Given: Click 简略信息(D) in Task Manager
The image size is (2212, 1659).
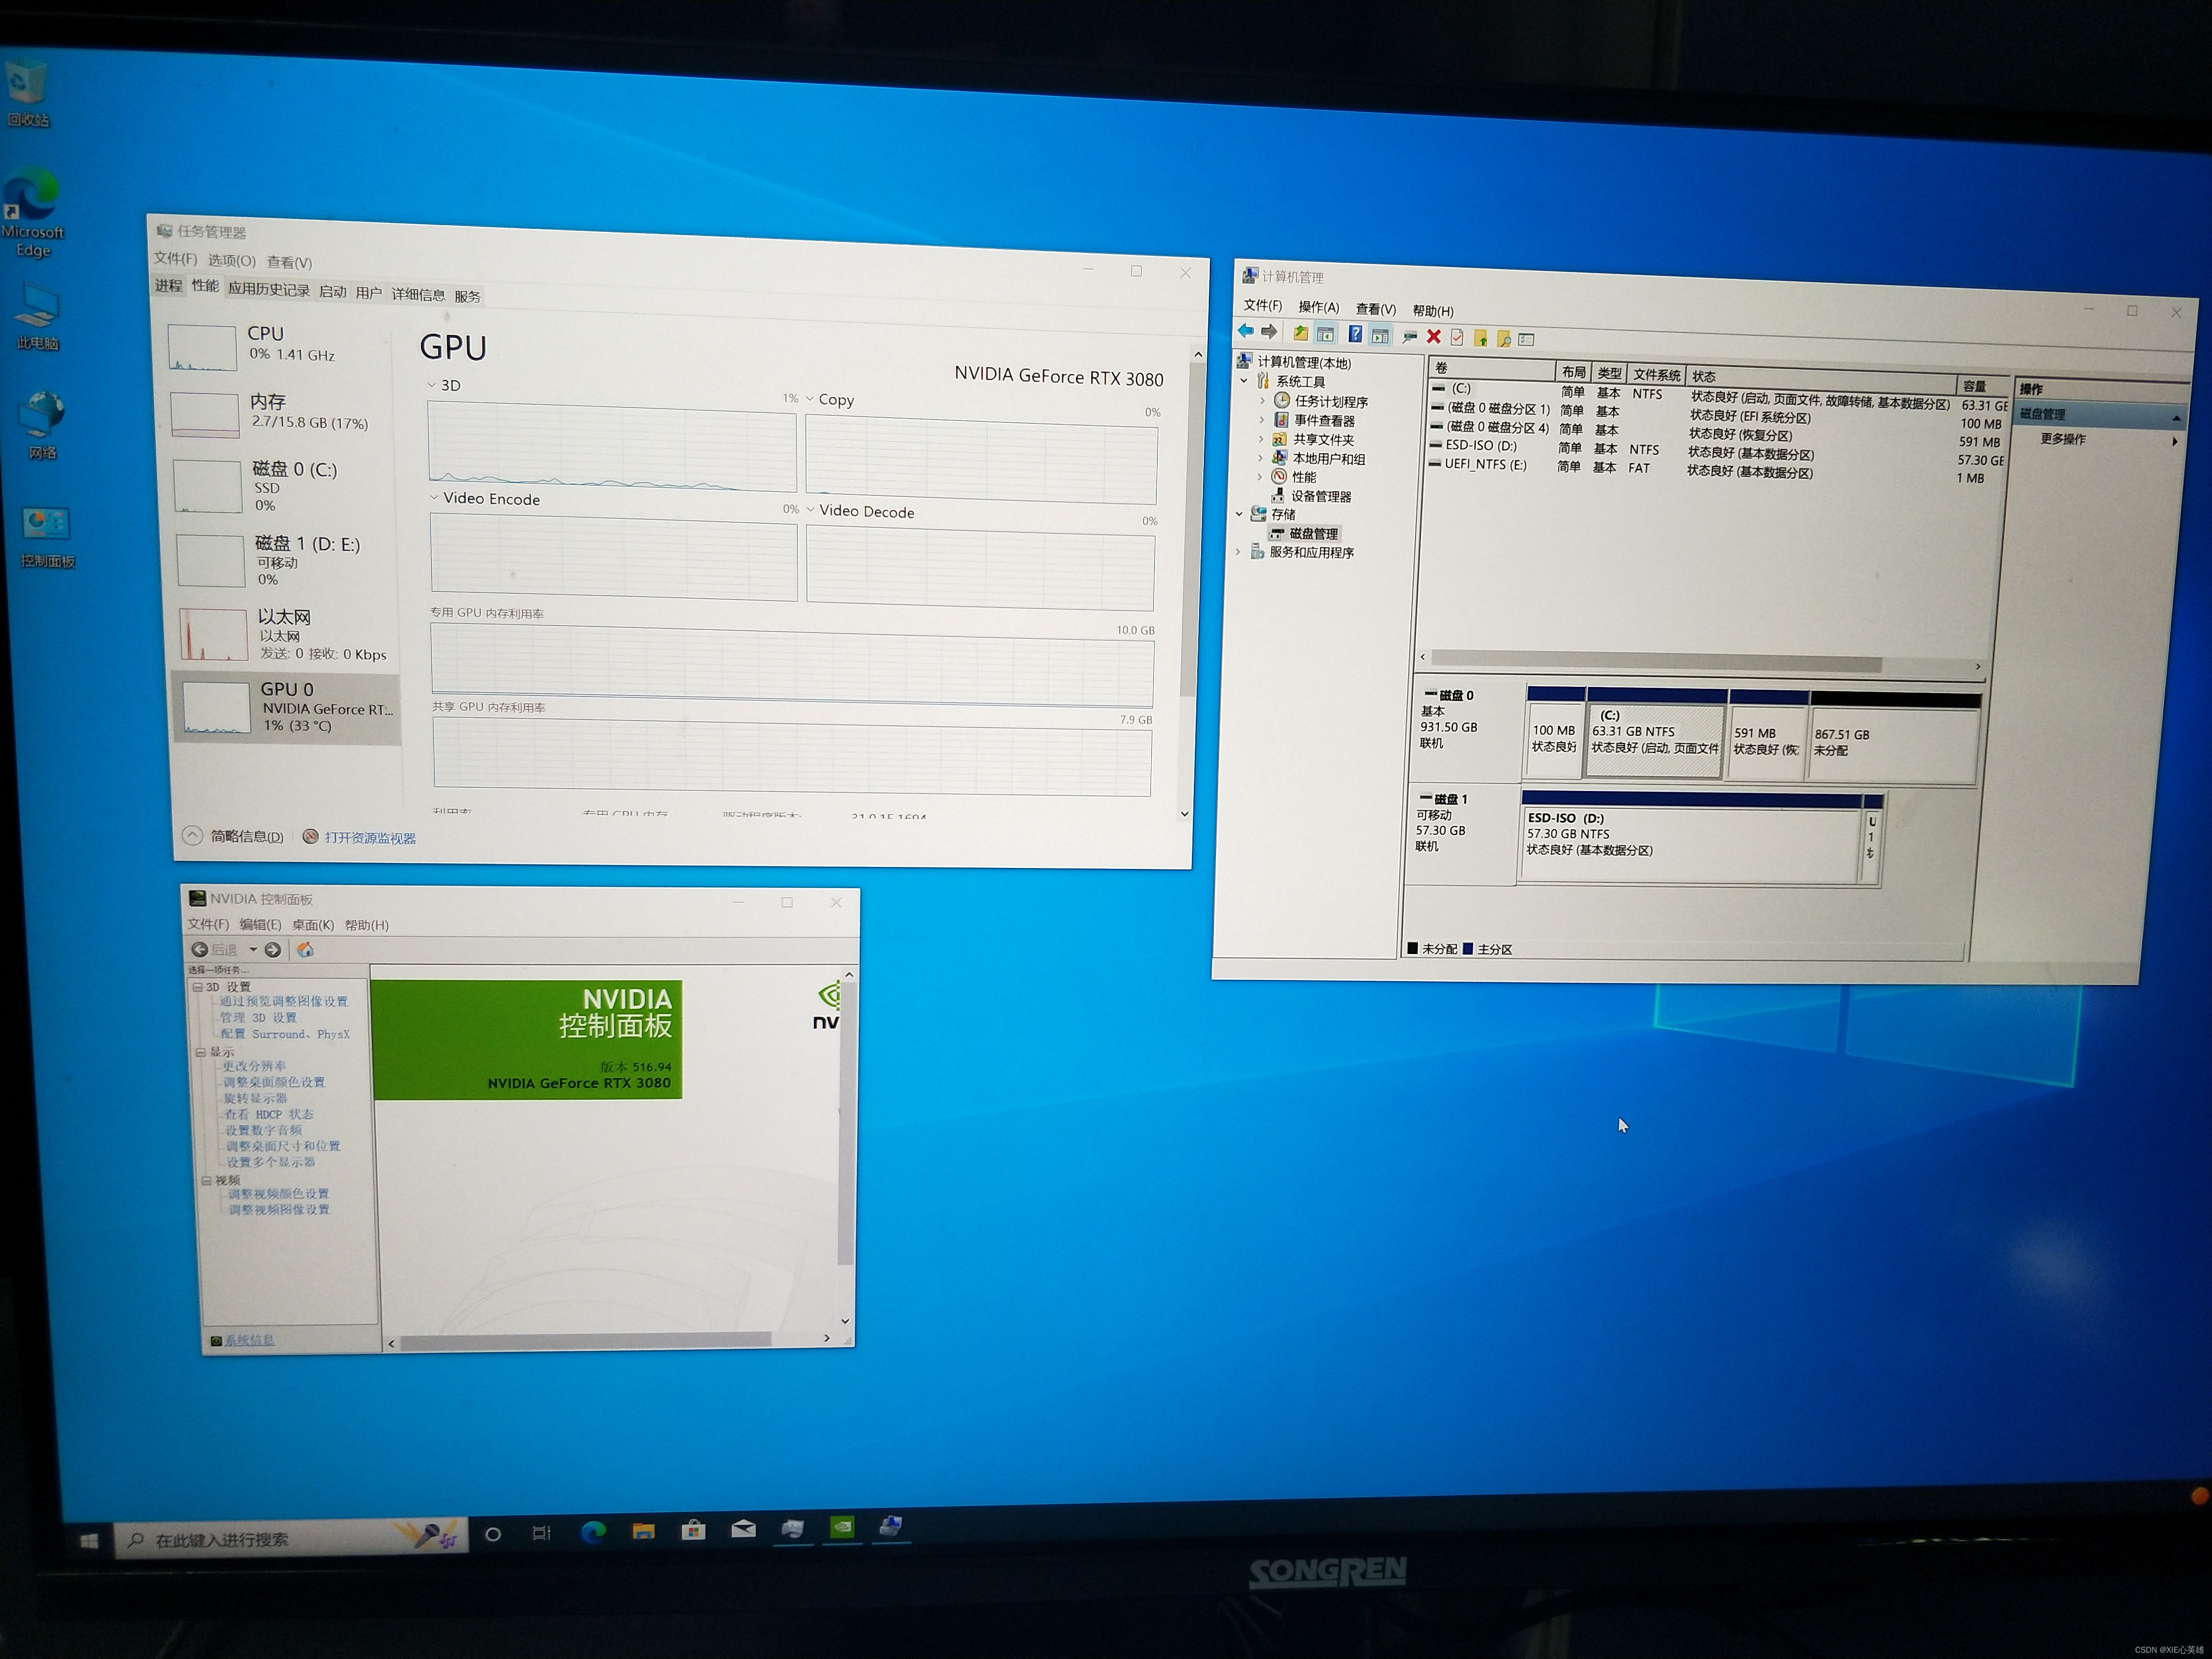Looking at the screenshot, I should (x=234, y=836).
